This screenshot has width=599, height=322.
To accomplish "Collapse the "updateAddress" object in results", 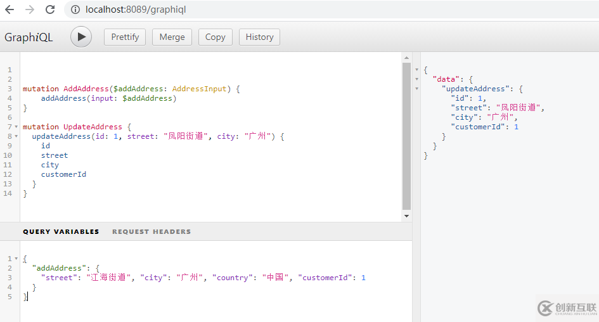I will (417, 89).
